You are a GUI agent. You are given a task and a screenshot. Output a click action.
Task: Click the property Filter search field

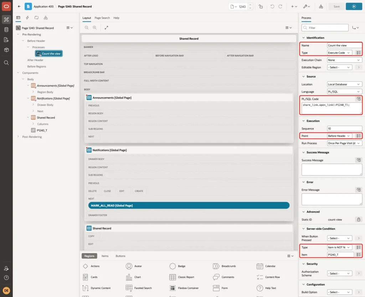tap(325, 28)
